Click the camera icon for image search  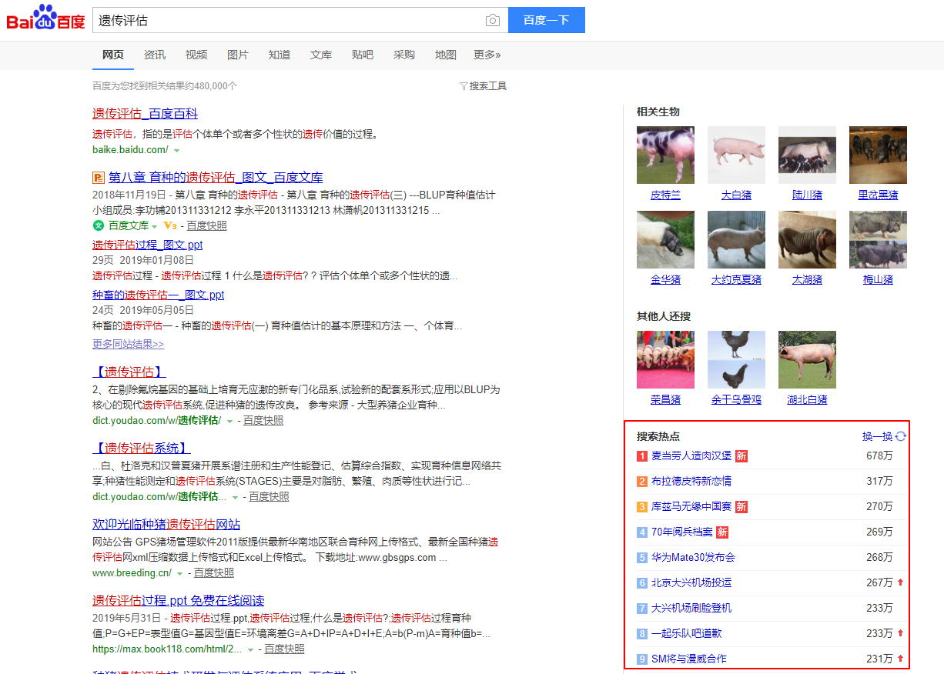[492, 20]
